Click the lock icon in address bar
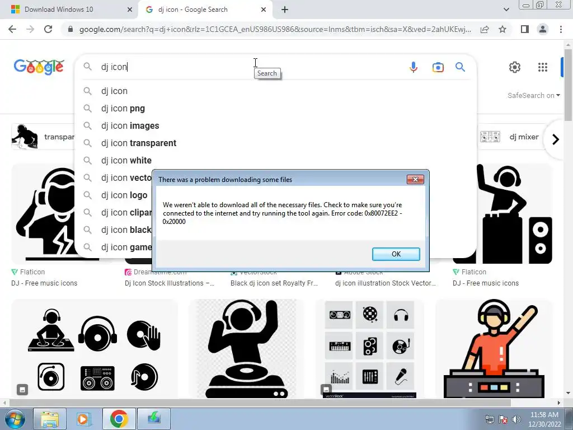 [x=71, y=29]
